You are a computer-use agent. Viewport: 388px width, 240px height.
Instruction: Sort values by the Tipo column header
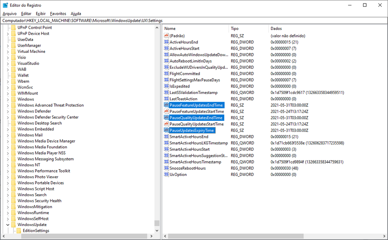[248, 28]
